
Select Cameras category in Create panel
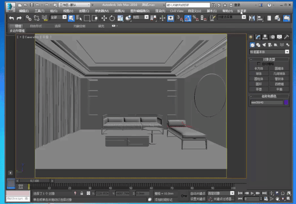[270, 45]
